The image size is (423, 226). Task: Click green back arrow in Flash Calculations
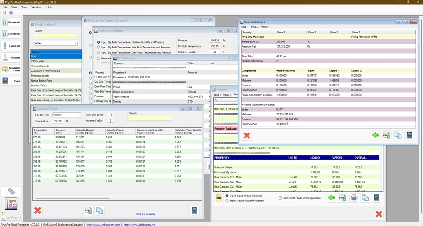[x=375, y=135]
